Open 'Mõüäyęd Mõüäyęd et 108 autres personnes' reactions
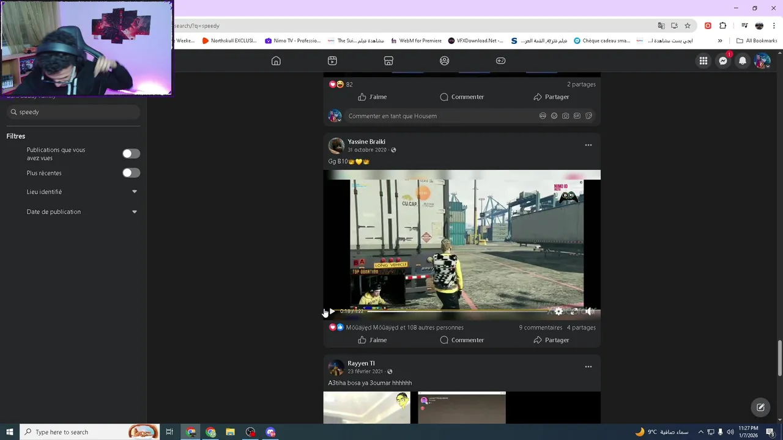 pos(404,328)
